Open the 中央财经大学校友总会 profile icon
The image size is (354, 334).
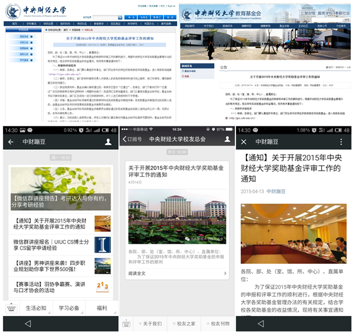pyautogui.click(x=227, y=139)
